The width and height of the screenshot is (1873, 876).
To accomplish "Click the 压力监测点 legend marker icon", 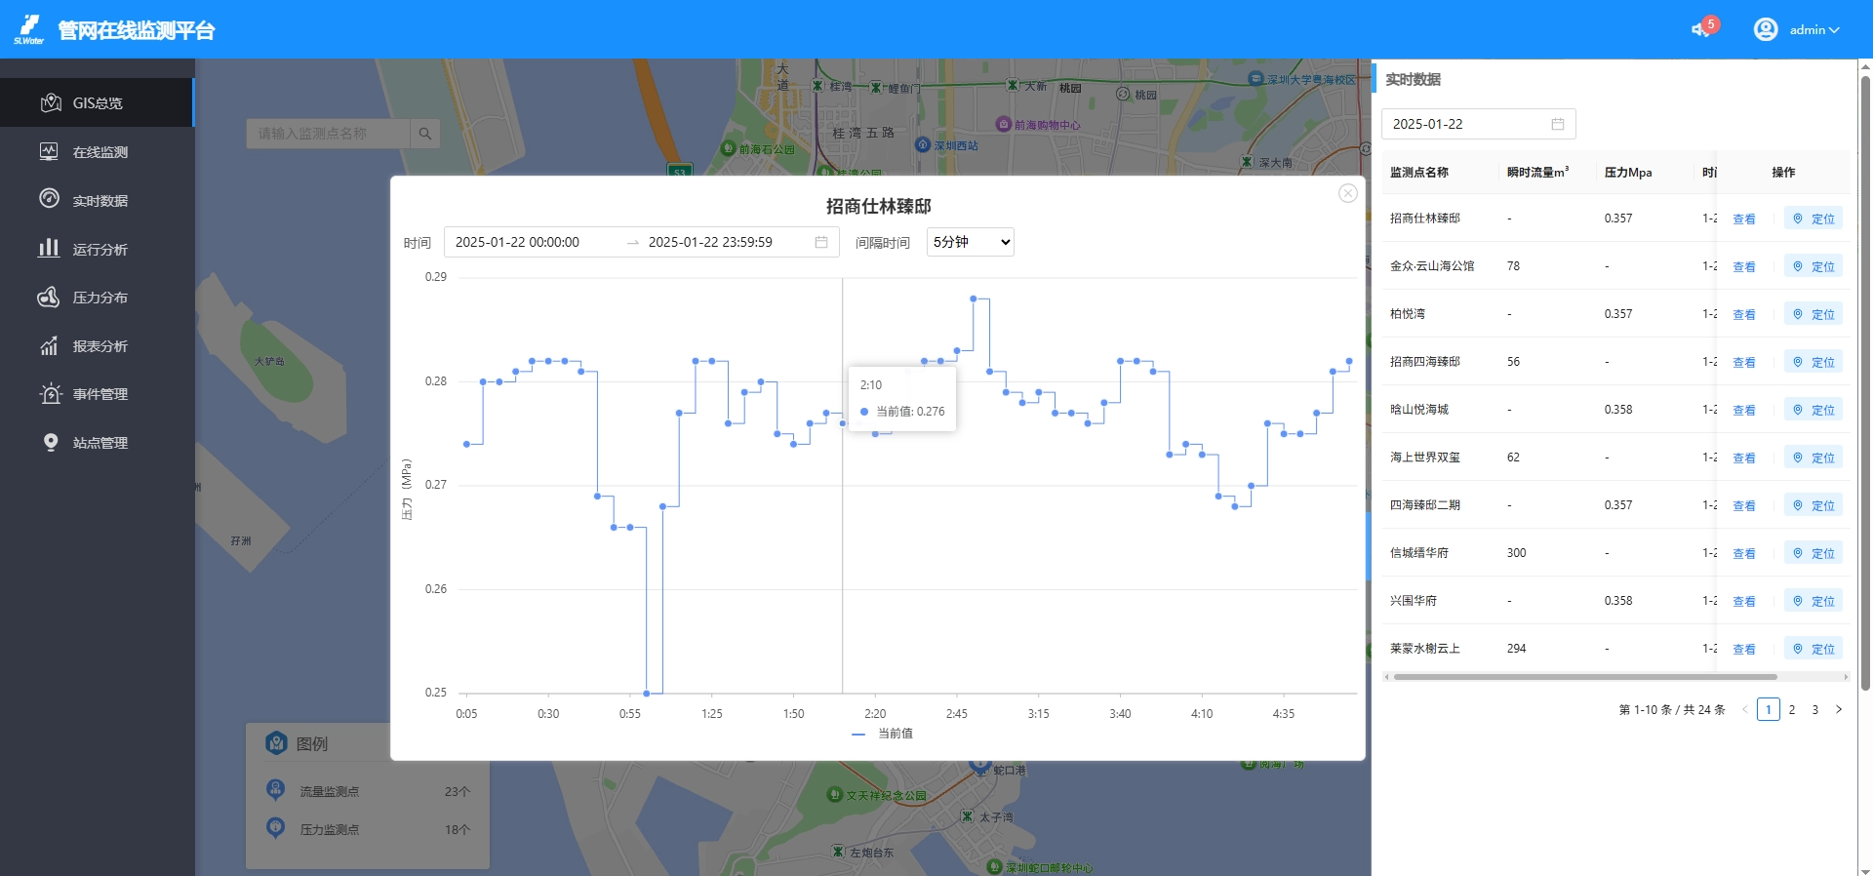I will click(276, 828).
